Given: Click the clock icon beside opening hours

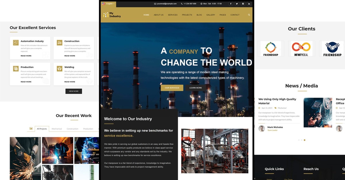Looking at the screenshot, I should [201, 4].
